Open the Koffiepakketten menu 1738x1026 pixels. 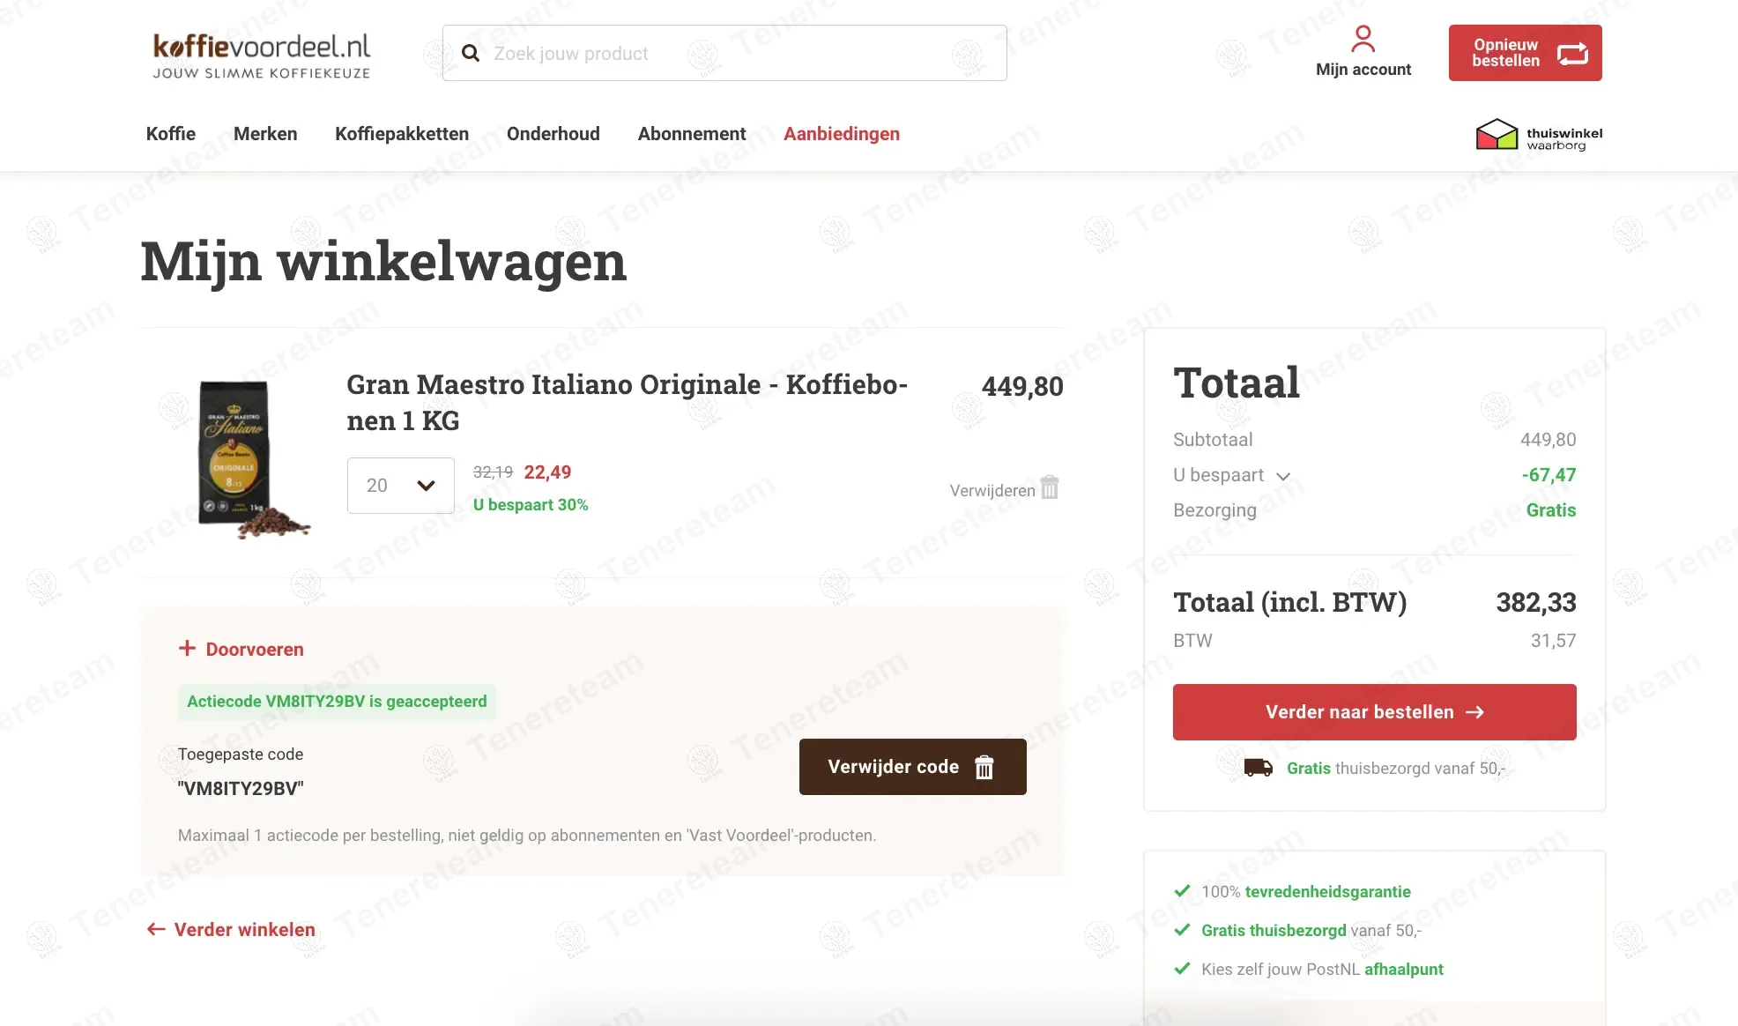[x=402, y=134]
